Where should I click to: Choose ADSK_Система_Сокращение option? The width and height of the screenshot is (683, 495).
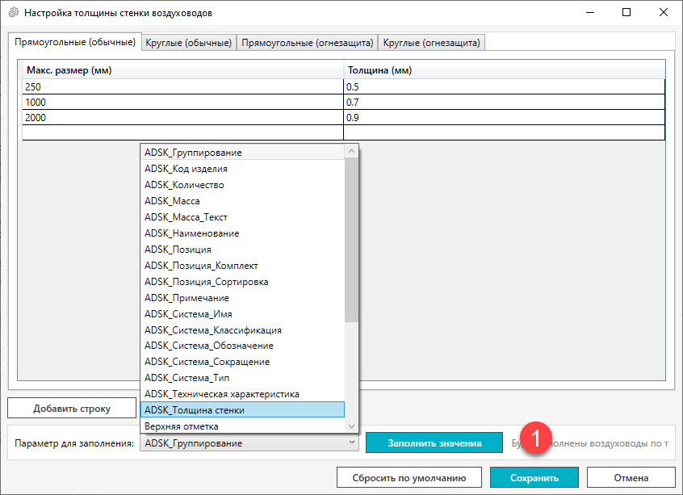point(243,362)
